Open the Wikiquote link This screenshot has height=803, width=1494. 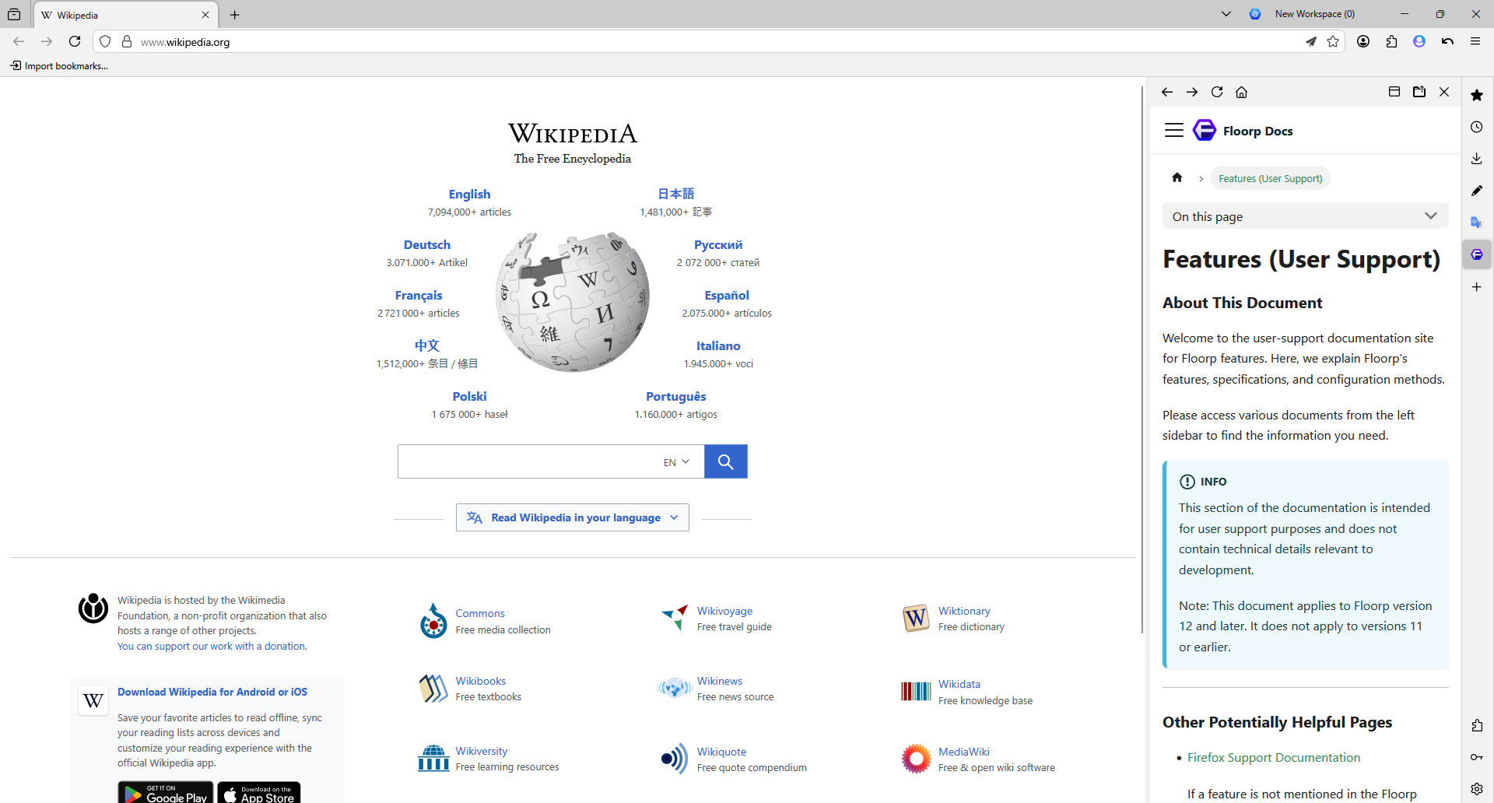(x=721, y=752)
